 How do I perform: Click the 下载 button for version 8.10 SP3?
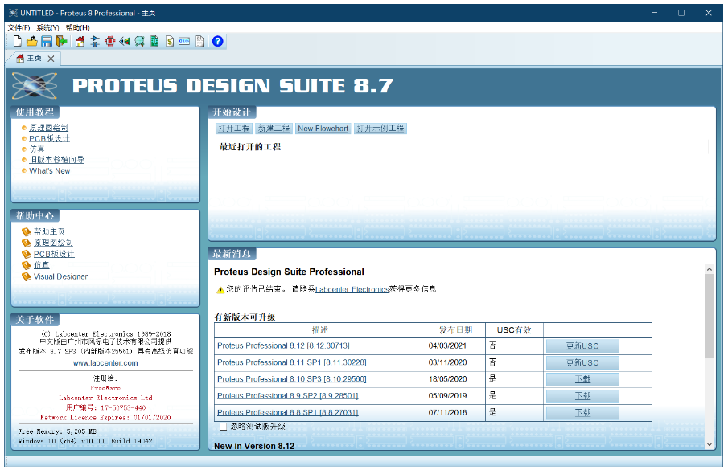[x=582, y=378]
